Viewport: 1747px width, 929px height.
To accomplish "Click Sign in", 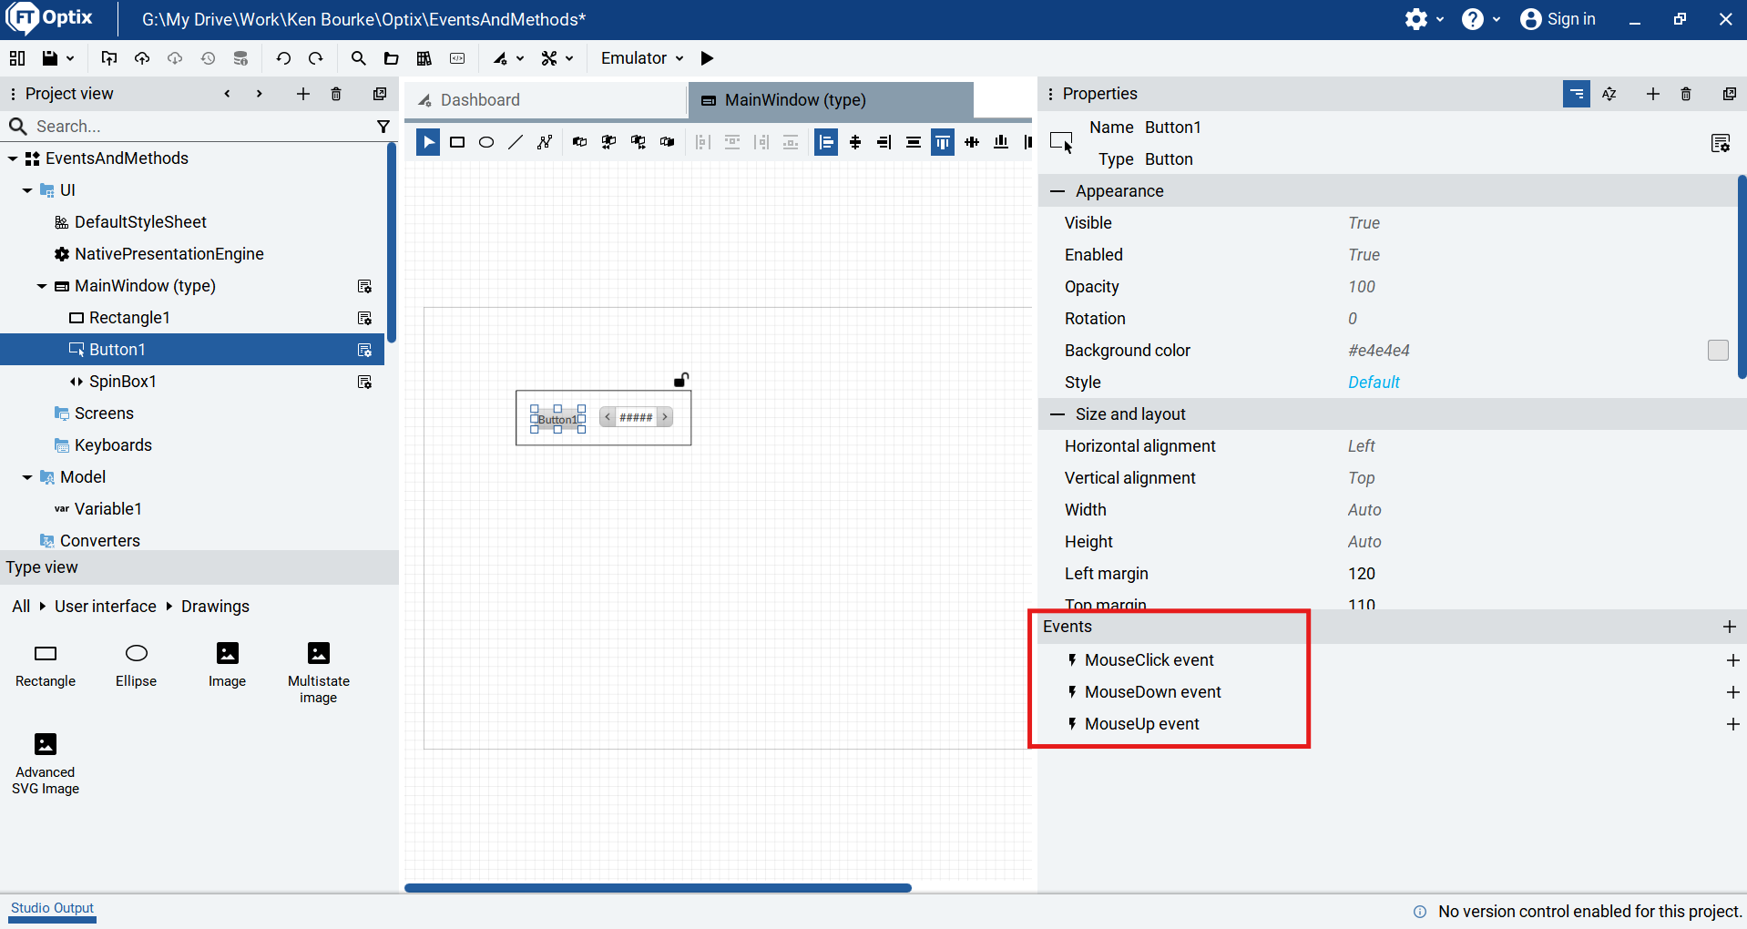I will [1558, 19].
